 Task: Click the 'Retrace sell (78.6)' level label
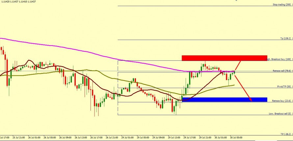282,71
